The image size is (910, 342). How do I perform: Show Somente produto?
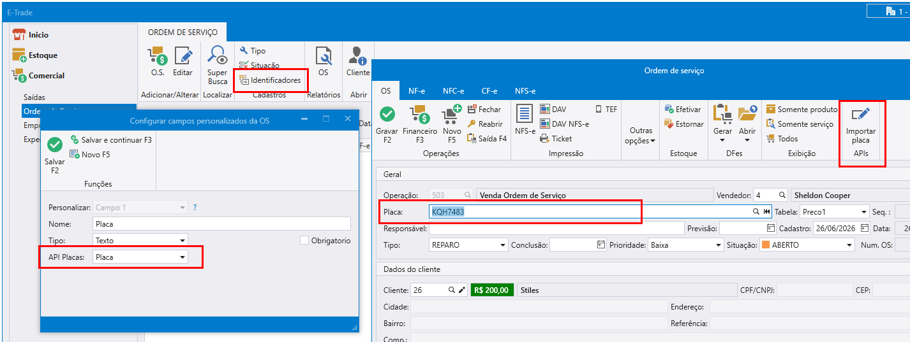coord(802,110)
